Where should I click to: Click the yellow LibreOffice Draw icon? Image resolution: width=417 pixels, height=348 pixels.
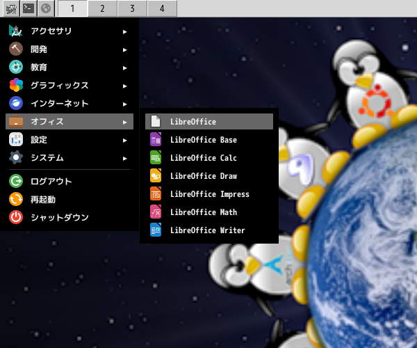point(156,175)
